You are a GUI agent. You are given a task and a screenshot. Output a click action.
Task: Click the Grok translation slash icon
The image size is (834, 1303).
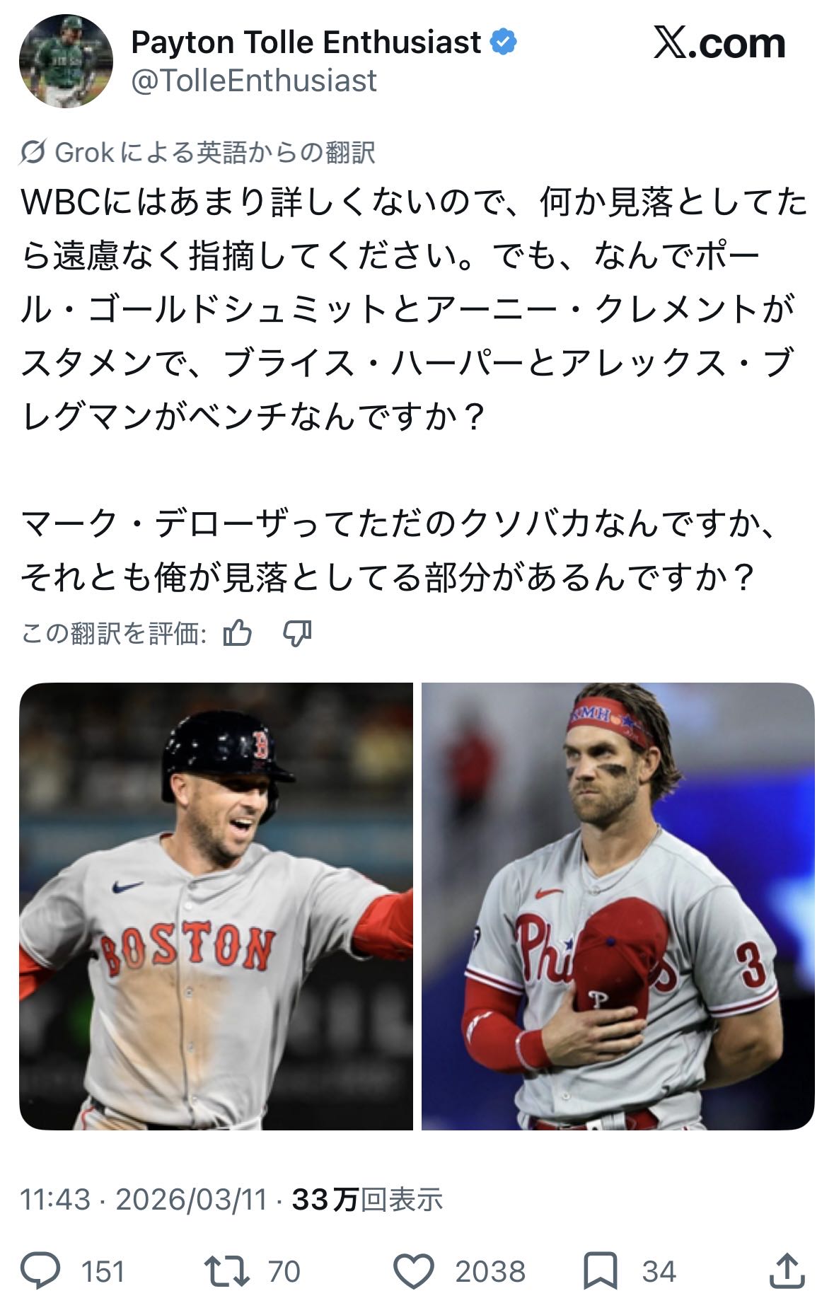click(33, 152)
